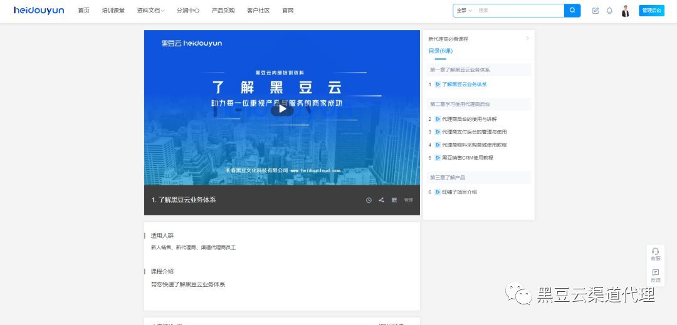Image resolution: width=677 pixels, height=325 pixels.
Task: Click play icon beside 旺铺子项目介绍
Action: [x=438, y=192]
